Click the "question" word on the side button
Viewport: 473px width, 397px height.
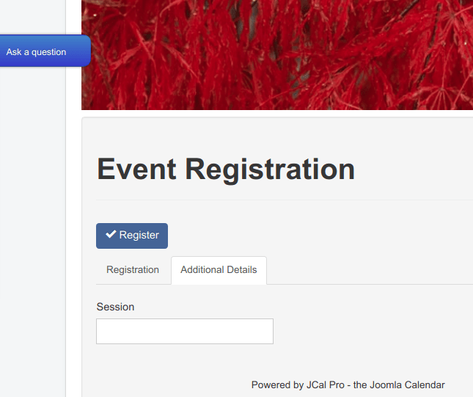[x=48, y=52]
